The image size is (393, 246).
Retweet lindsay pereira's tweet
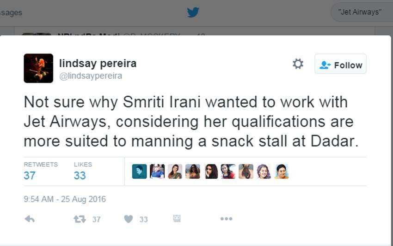pos(80,219)
